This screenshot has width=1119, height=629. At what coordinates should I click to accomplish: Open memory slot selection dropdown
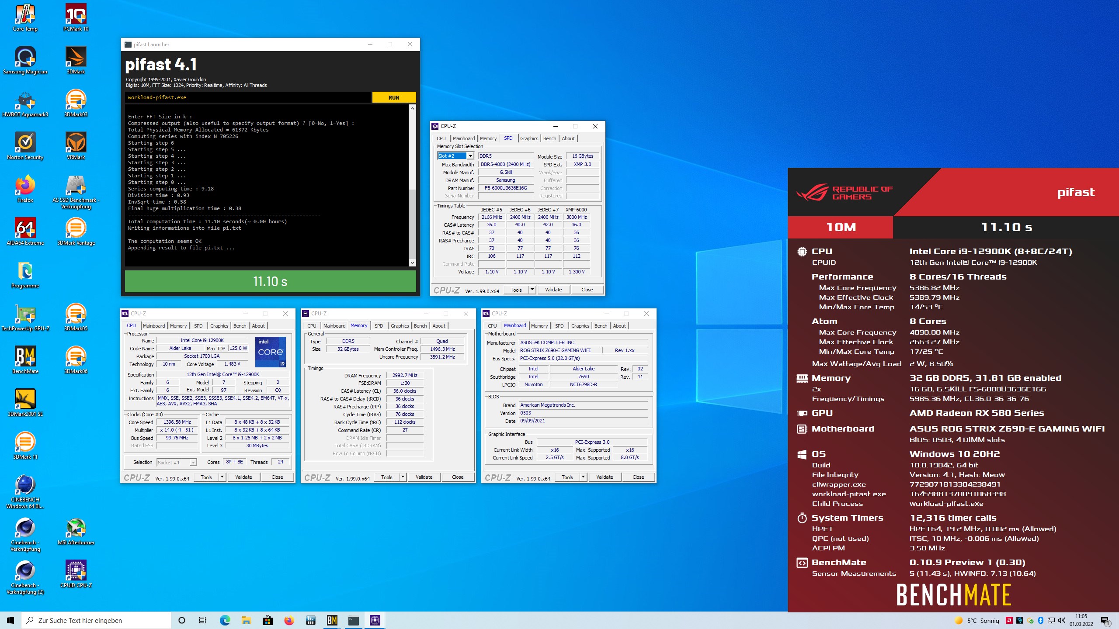(455, 156)
